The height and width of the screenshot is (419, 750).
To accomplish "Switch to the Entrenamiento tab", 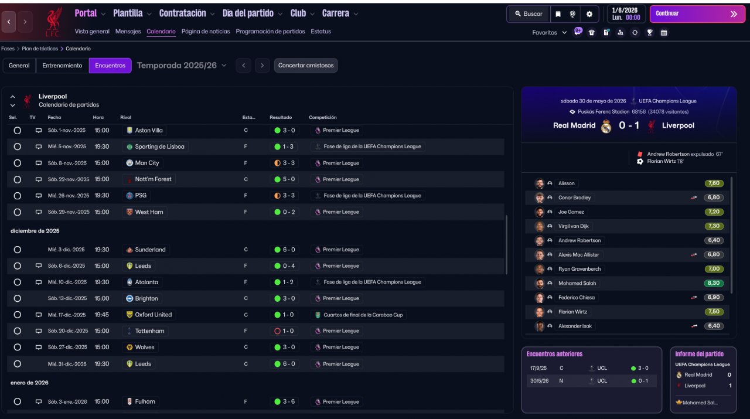I will point(62,66).
